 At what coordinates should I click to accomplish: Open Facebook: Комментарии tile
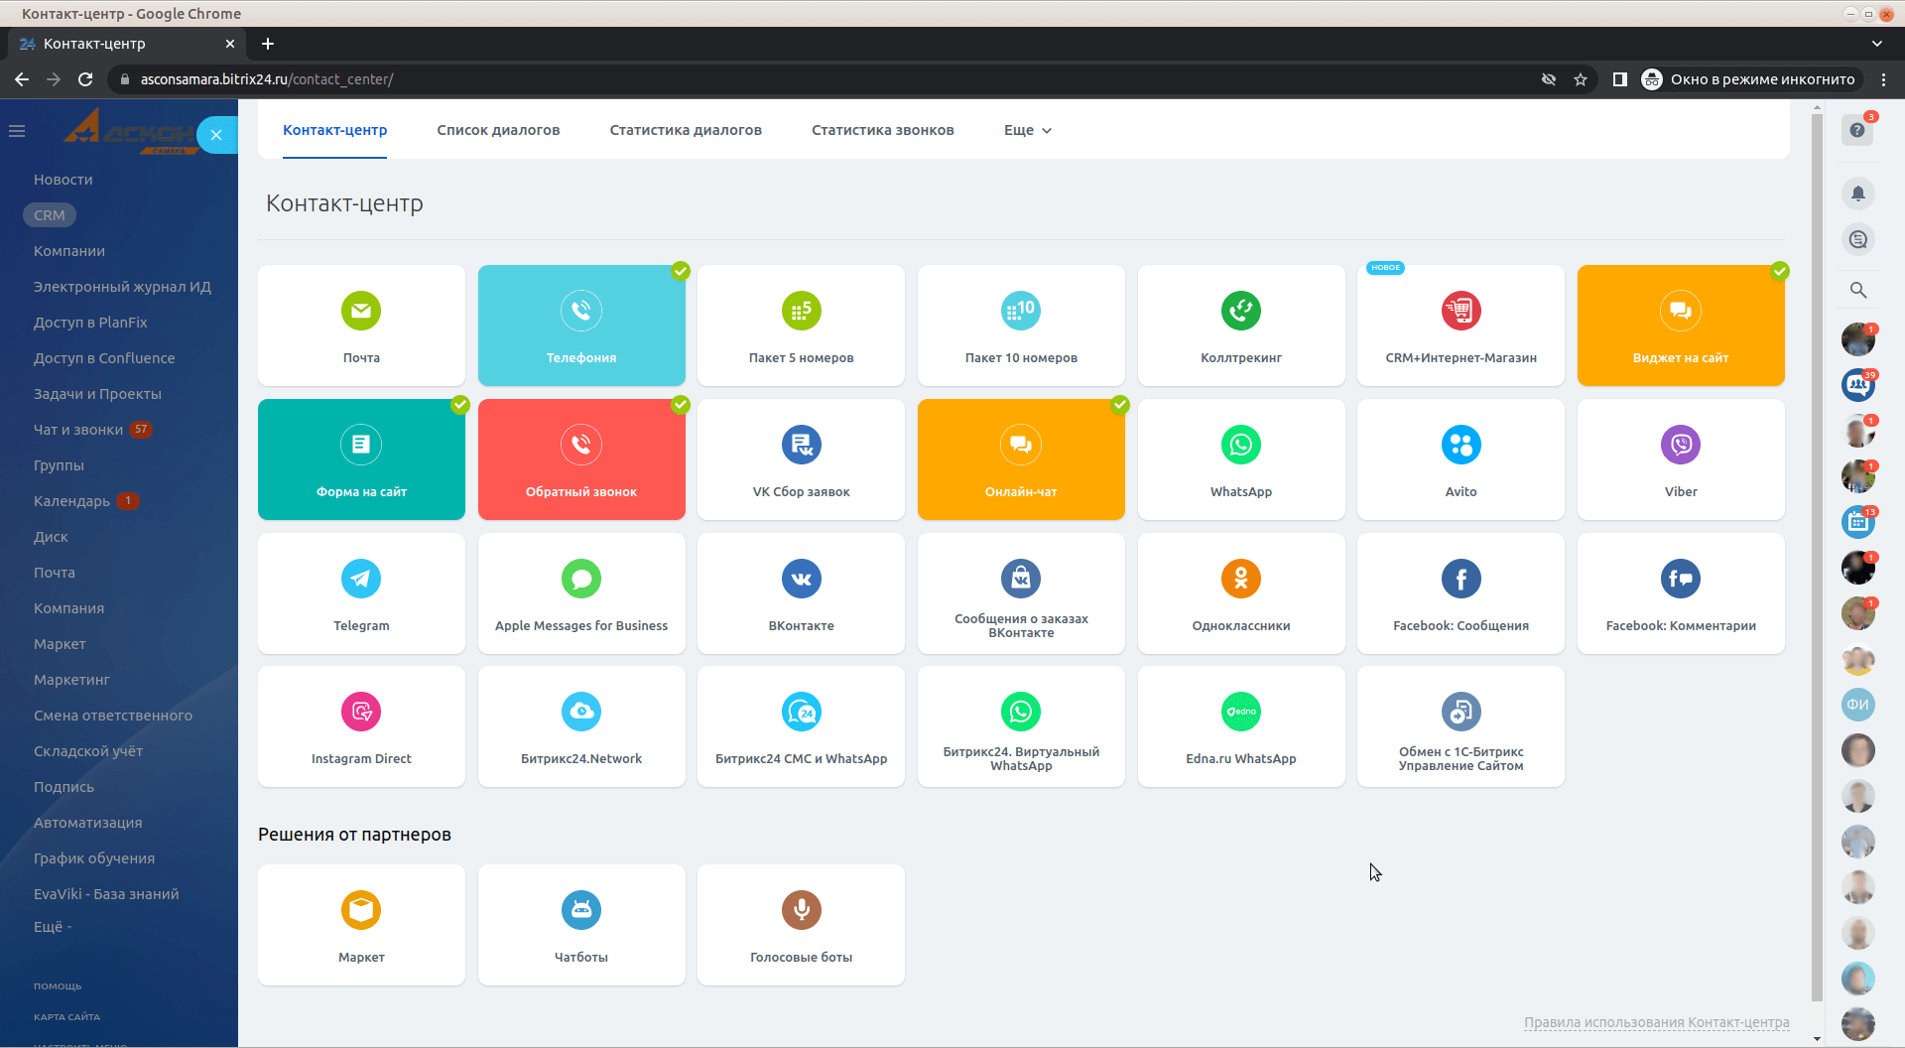point(1681,593)
